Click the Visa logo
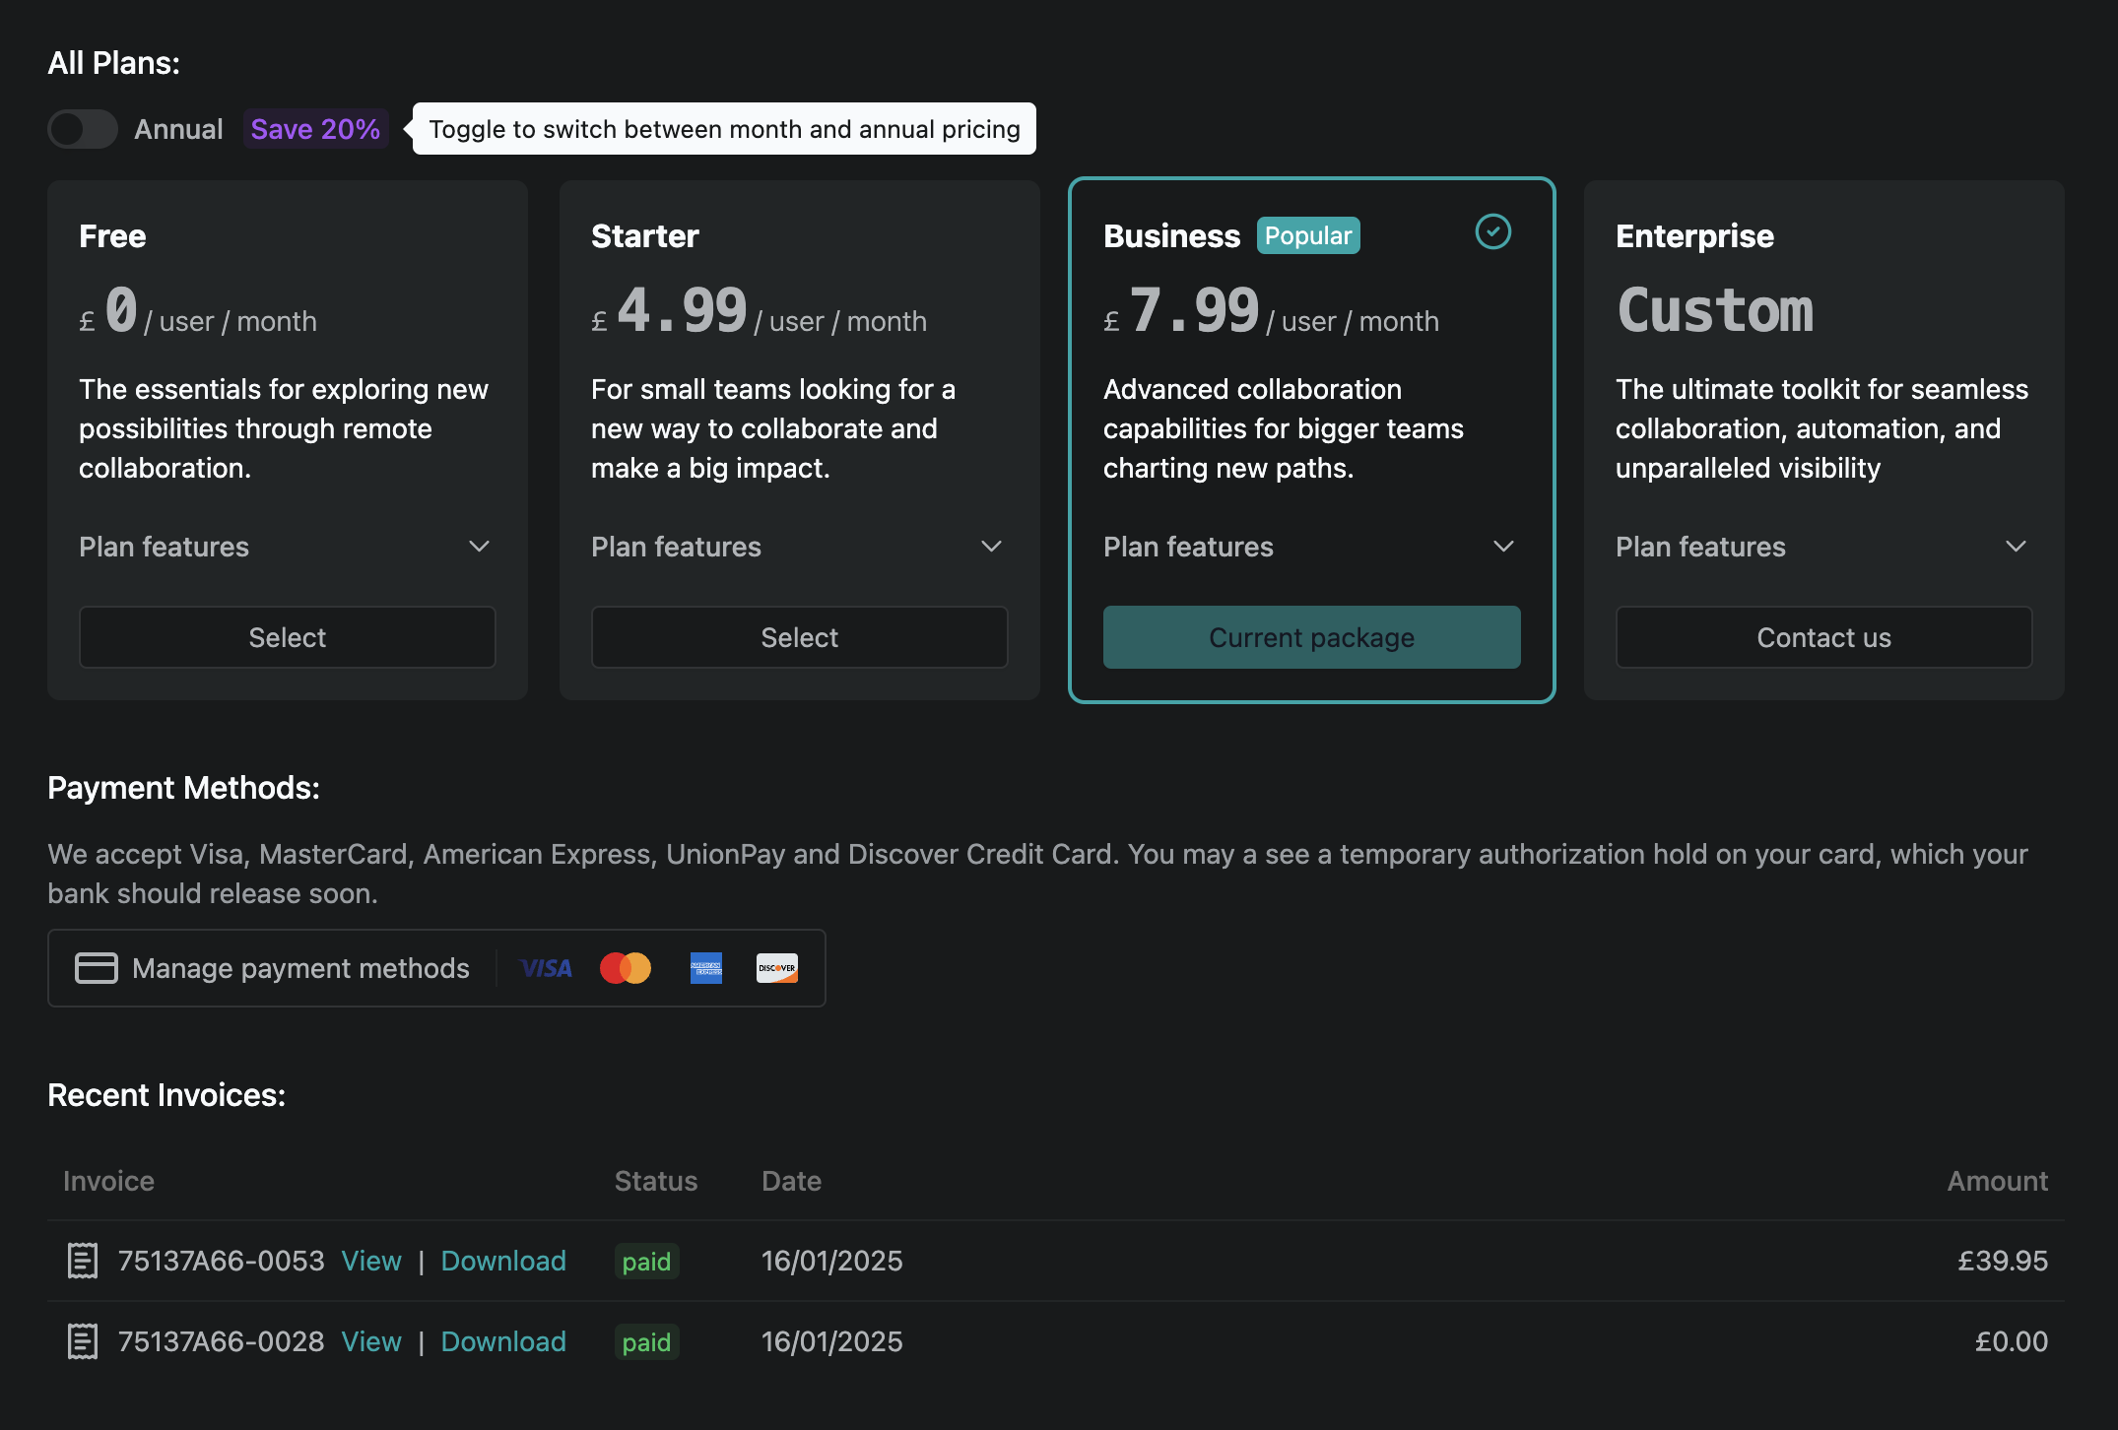Image resolution: width=2118 pixels, height=1430 pixels. pyautogui.click(x=546, y=968)
